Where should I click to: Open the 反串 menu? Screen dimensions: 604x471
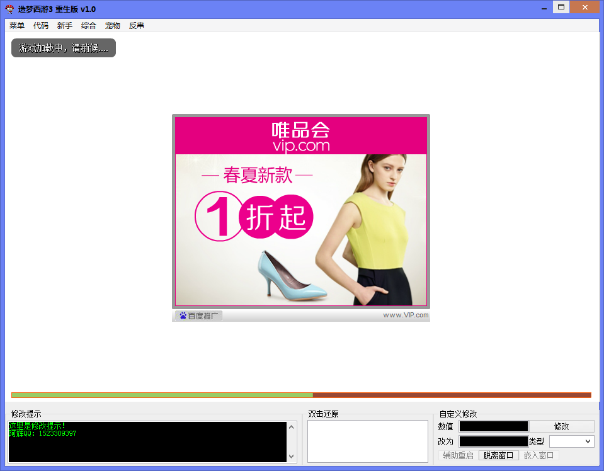[137, 26]
